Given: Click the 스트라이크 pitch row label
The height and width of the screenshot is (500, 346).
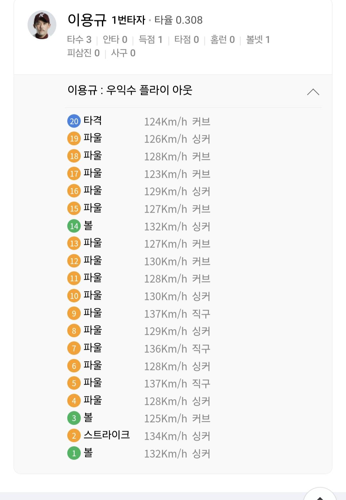Looking at the screenshot, I should (x=107, y=435).
